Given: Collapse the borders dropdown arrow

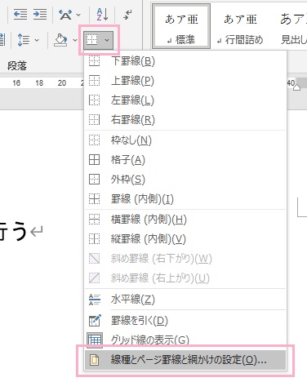Looking at the screenshot, I should [x=107, y=40].
